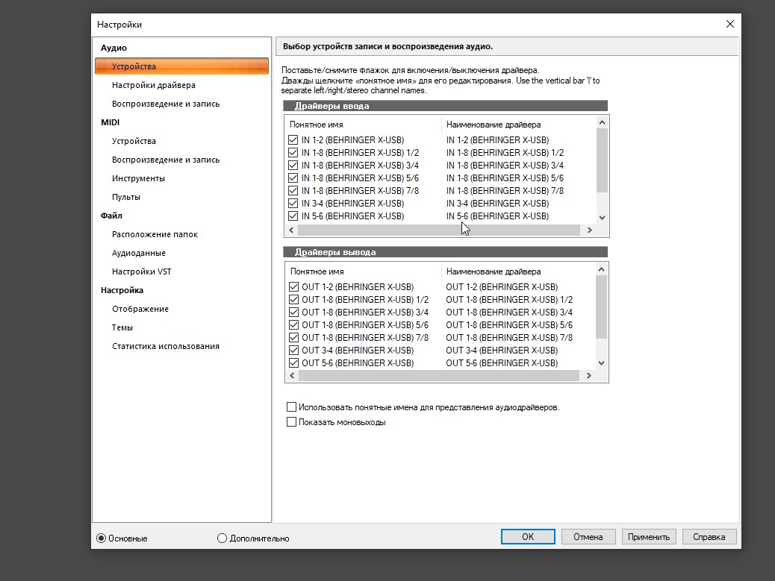Uncheck OUT 1-2 (BEHRINGER X-USB) output driver
The height and width of the screenshot is (581, 775).
tap(293, 287)
